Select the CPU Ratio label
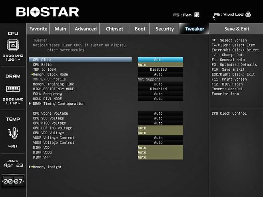 (42, 65)
